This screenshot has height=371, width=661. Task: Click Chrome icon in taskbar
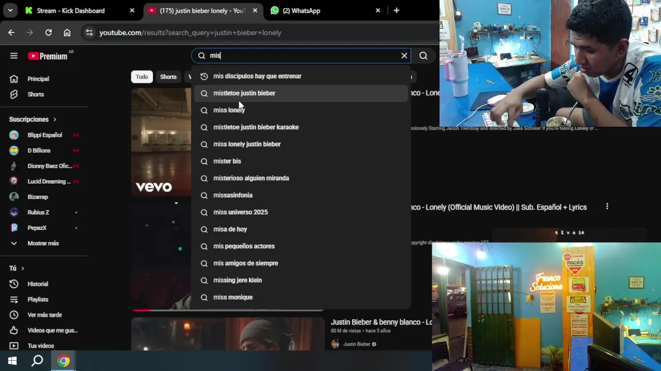64,361
